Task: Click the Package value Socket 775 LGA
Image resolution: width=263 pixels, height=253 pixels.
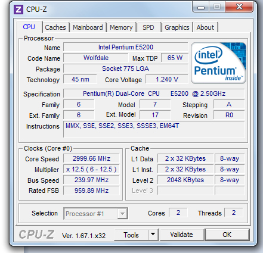Action: coord(126,68)
